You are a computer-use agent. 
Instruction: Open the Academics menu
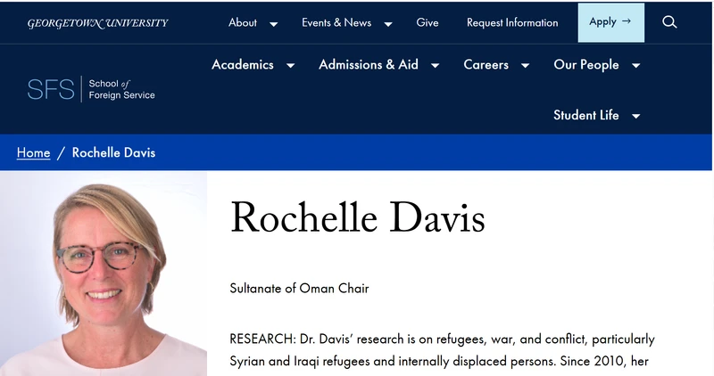tap(243, 64)
